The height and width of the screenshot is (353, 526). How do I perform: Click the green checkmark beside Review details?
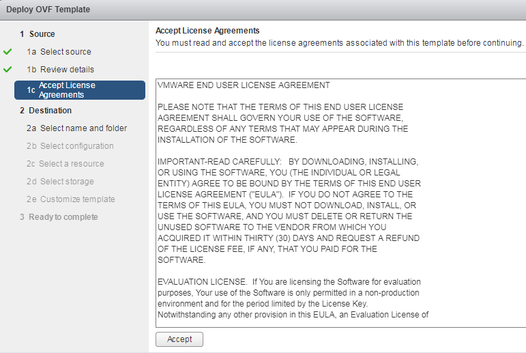(x=8, y=70)
